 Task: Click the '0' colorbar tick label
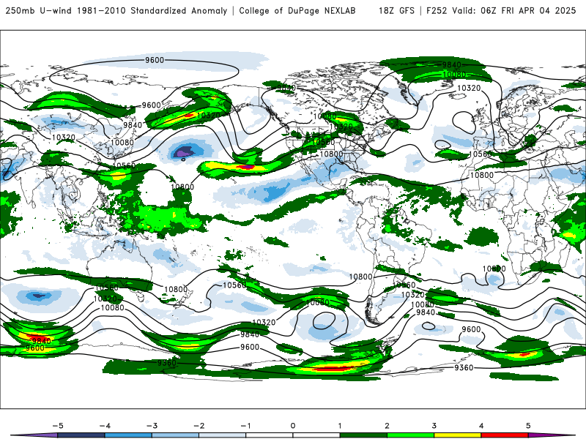click(x=293, y=426)
